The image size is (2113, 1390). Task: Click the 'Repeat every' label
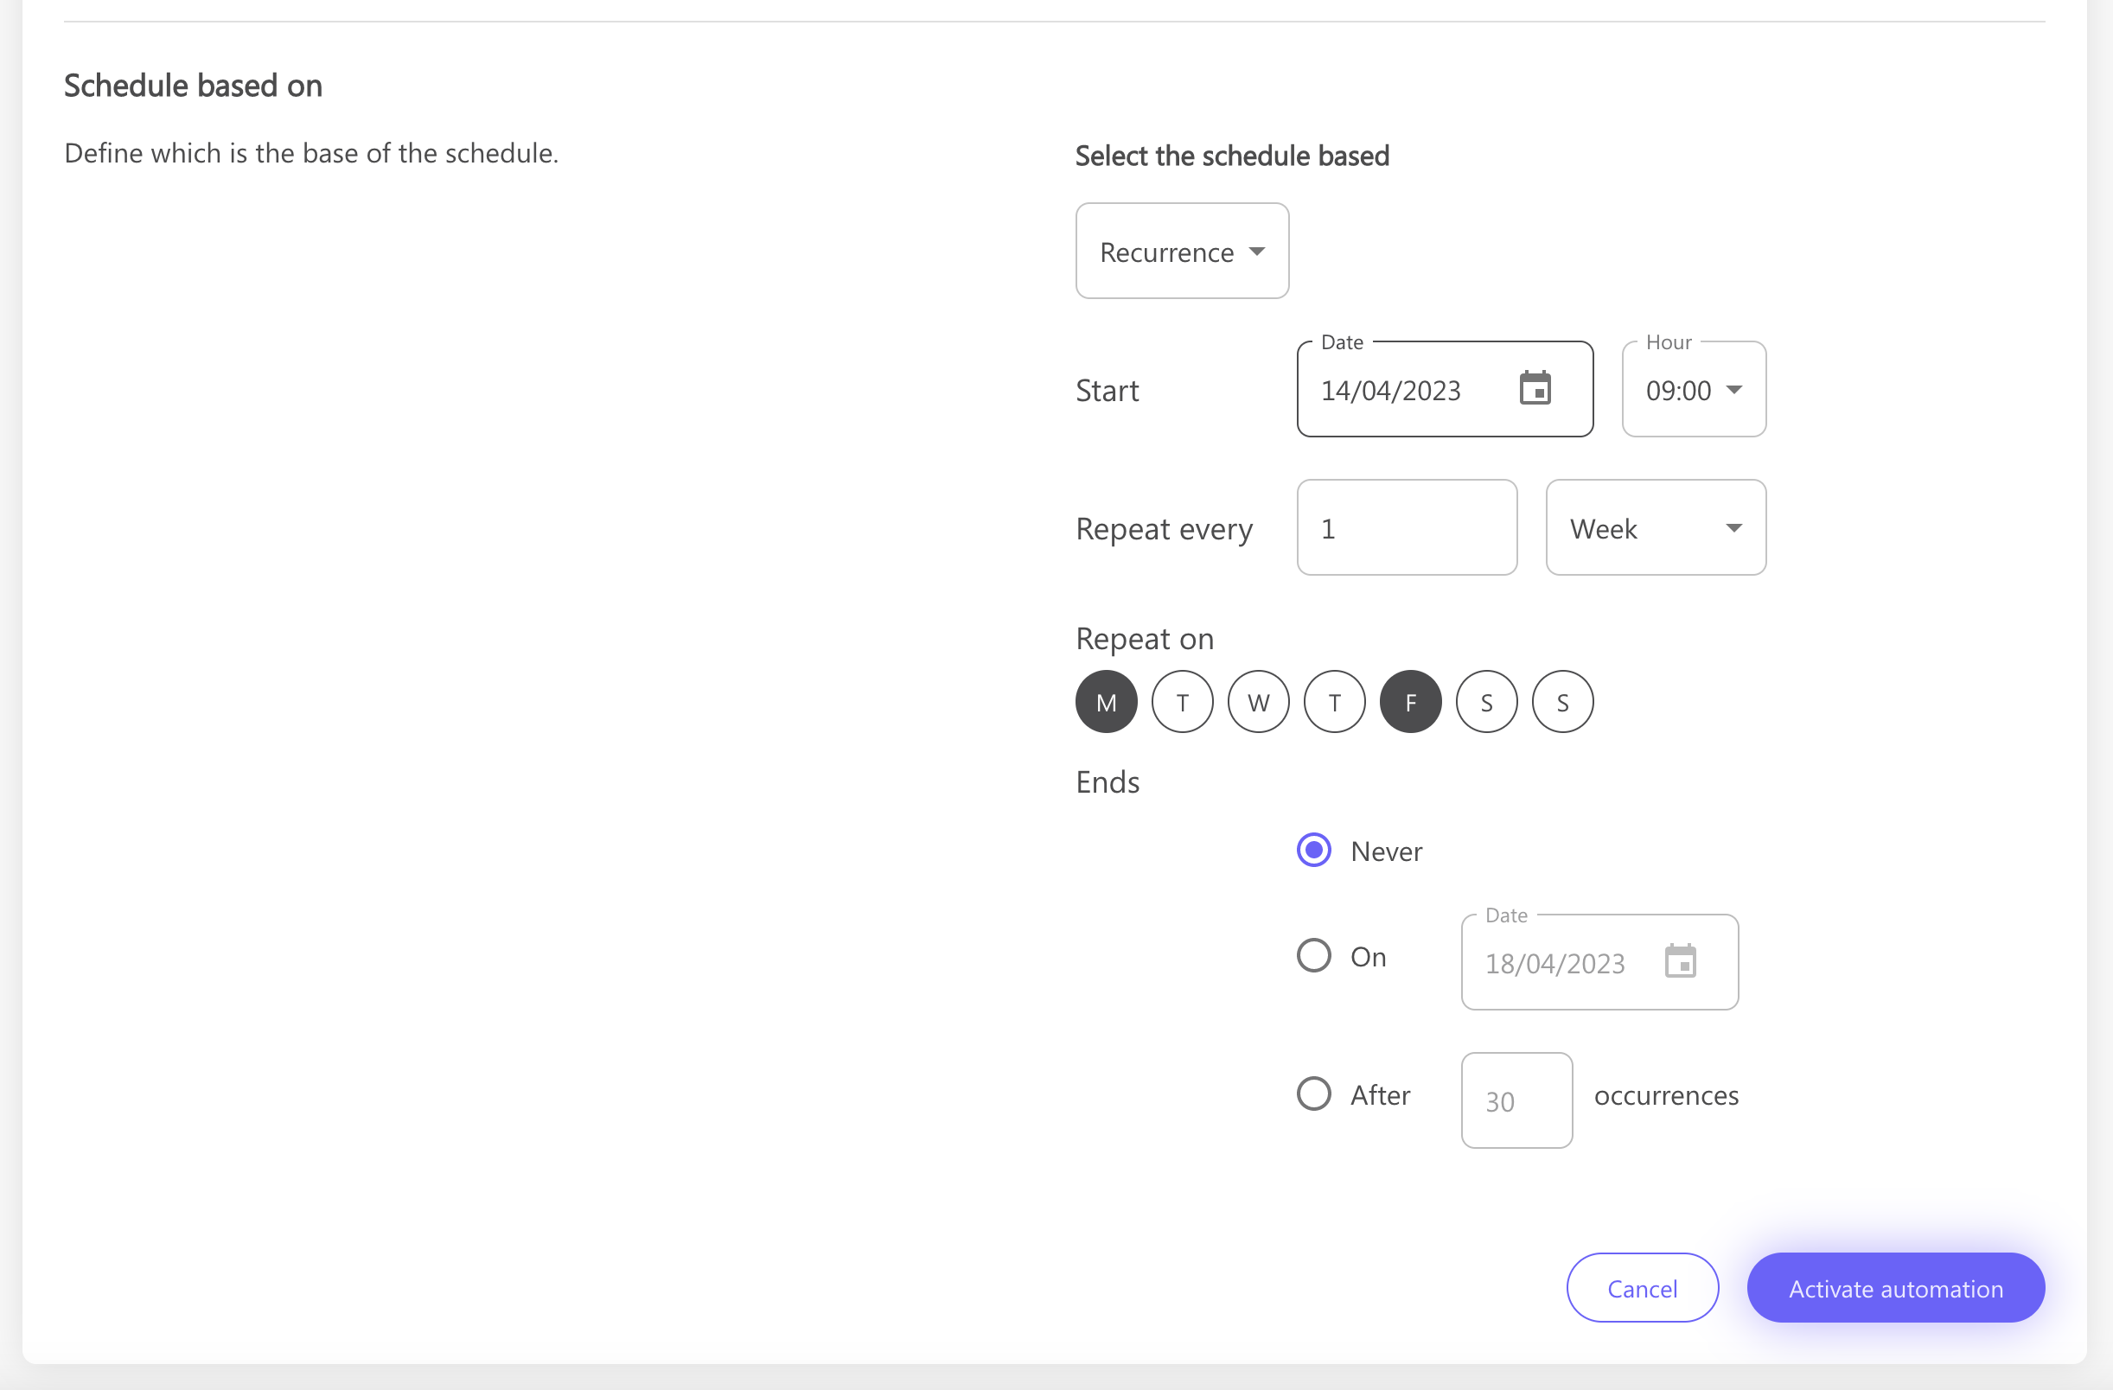1164,529
